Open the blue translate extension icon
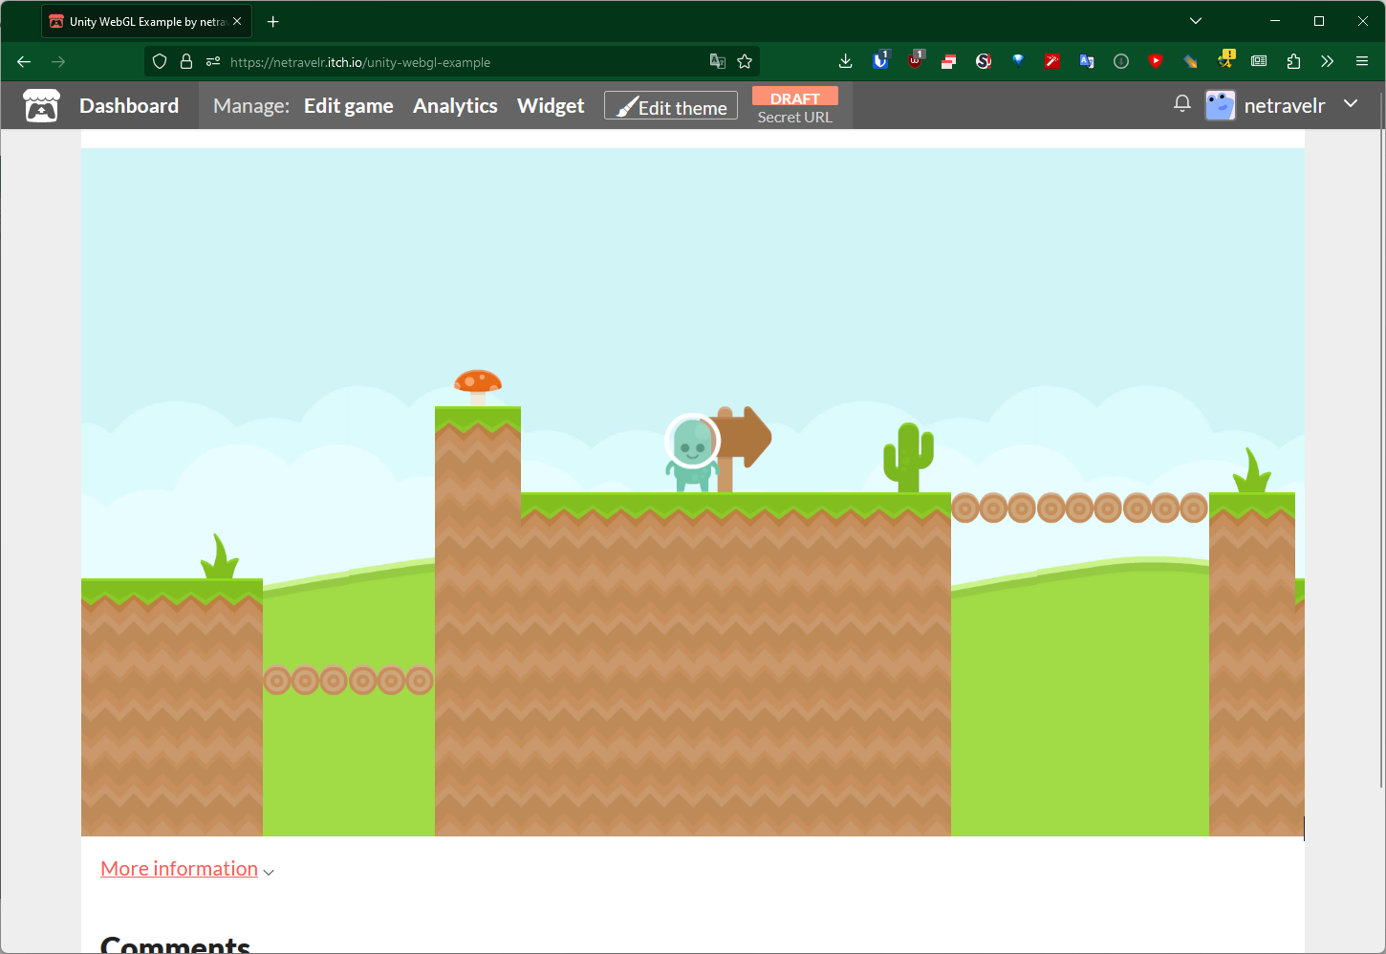This screenshot has height=954, width=1386. pyautogui.click(x=1087, y=61)
